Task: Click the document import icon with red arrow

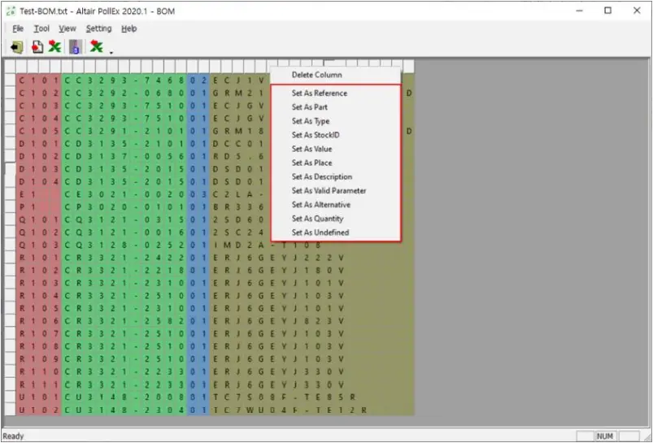Action: click(x=37, y=47)
